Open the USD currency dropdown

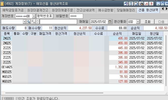click(x=138, y=22)
